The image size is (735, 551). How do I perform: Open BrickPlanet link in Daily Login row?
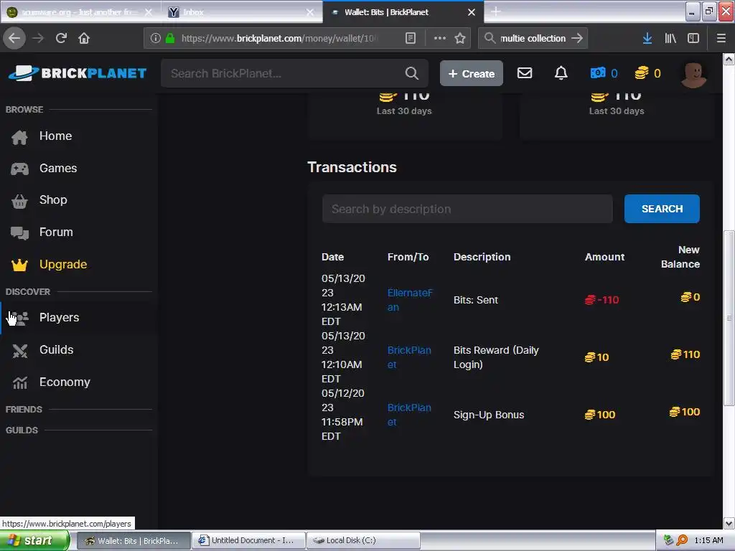coord(409,357)
